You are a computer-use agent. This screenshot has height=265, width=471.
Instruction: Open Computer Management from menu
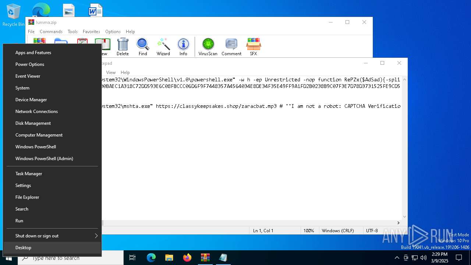point(52,135)
